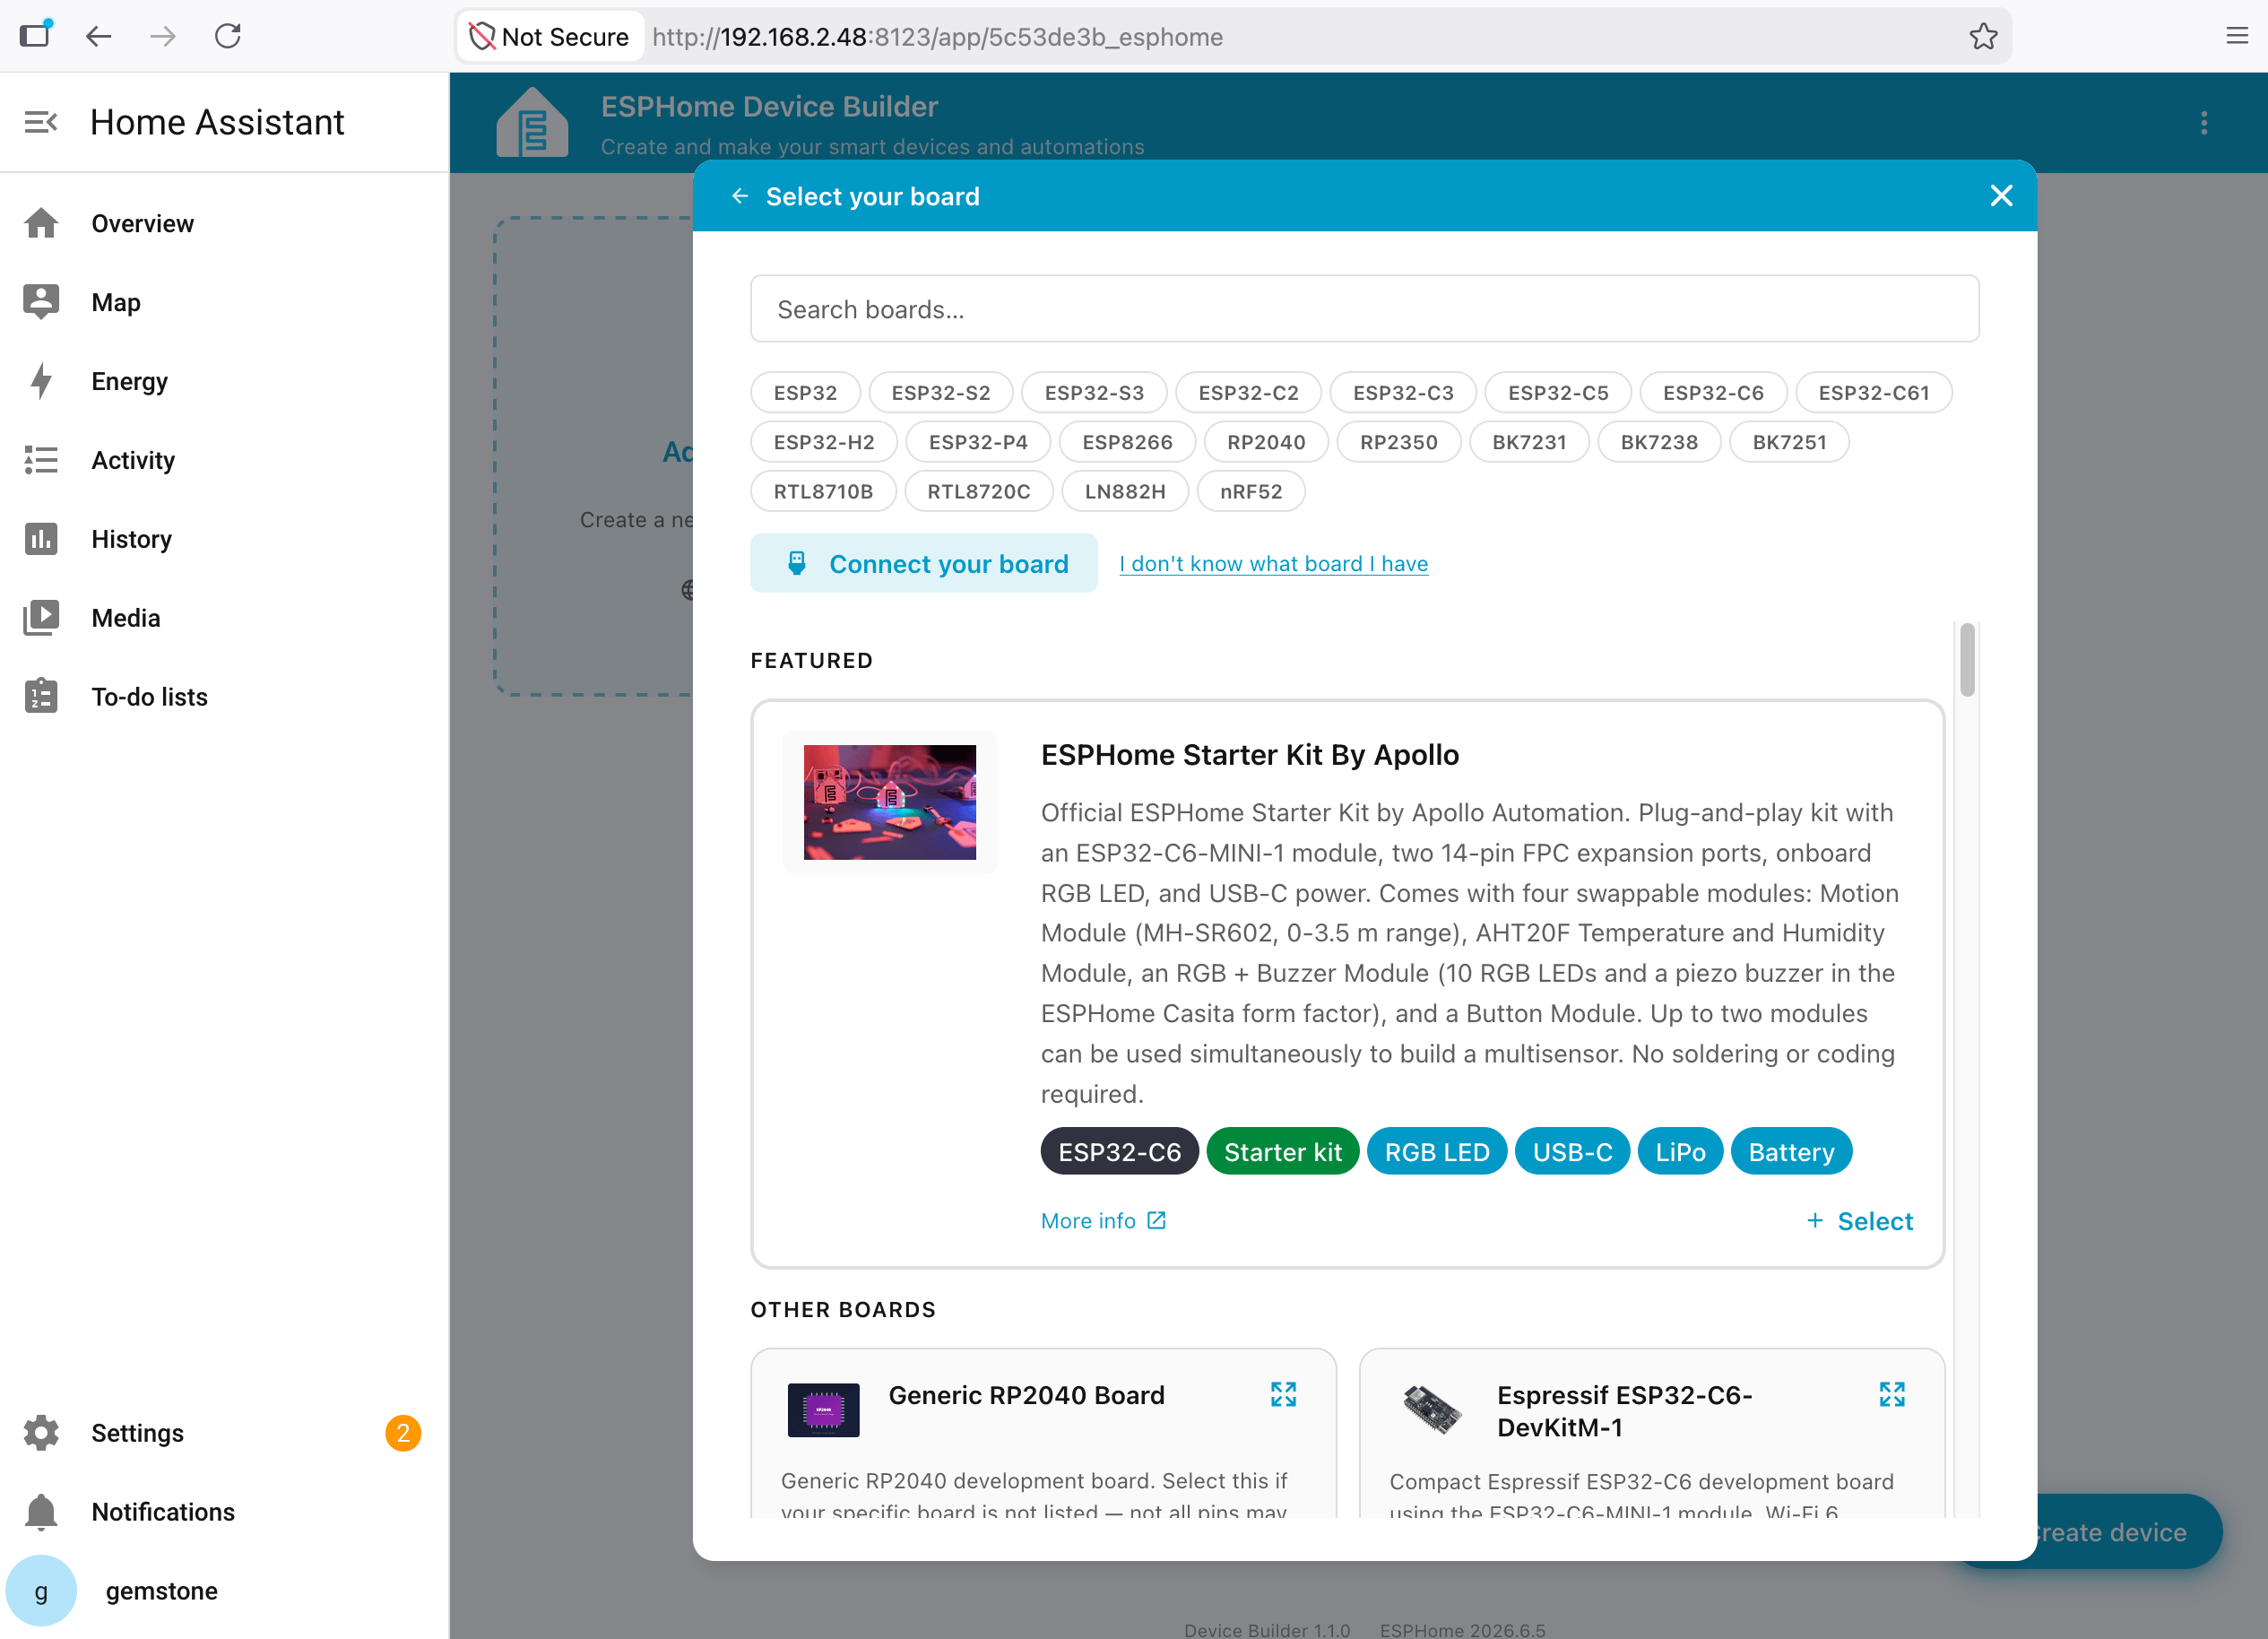The width and height of the screenshot is (2268, 1639).
Task: Open the Activity page
Action: pyautogui.click(x=225, y=460)
